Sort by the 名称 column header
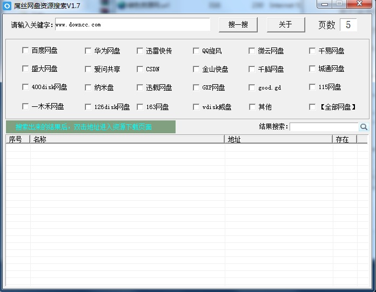 click(x=127, y=139)
